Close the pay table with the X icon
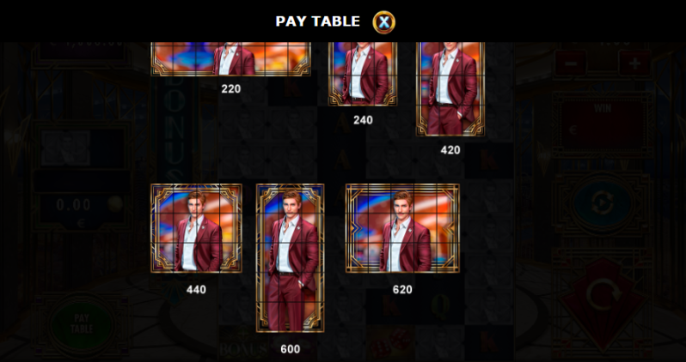This screenshot has width=686, height=362. 383,22
